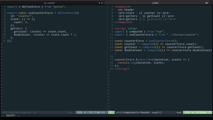
Task: Click the {{ counter }} interpolation
Action: click(x=149, y=13)
